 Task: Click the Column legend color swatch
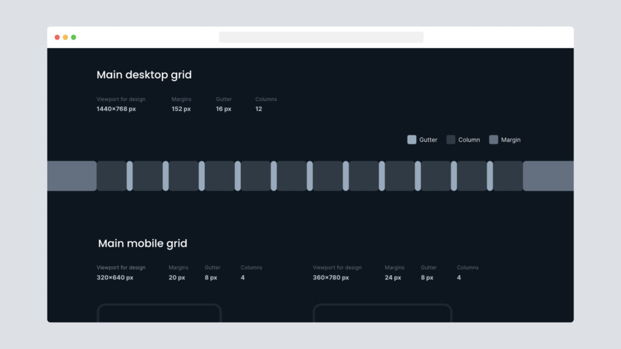click(451, 140)
